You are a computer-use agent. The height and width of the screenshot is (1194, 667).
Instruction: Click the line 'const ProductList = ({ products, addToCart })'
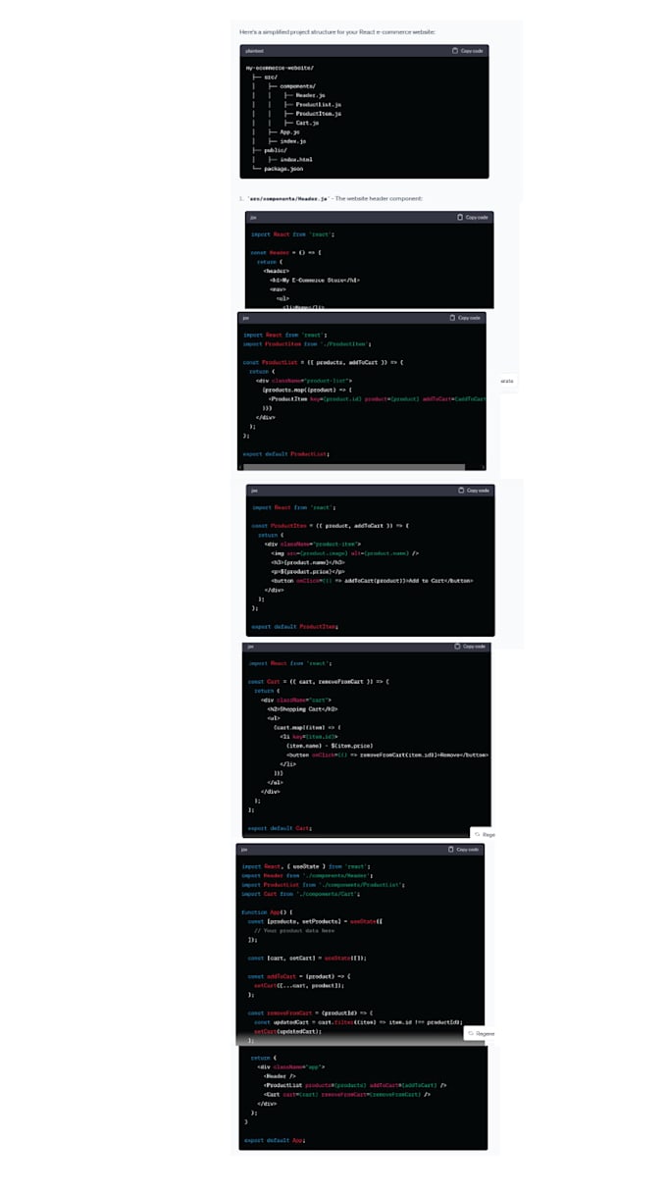tap(323, 362)
